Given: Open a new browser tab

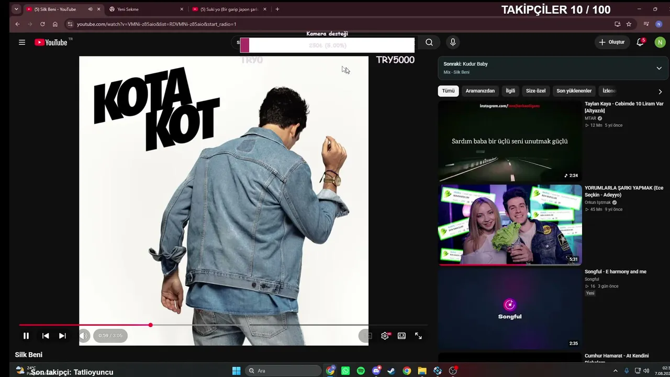Looking at the screenshot, I should click(277, 9).
